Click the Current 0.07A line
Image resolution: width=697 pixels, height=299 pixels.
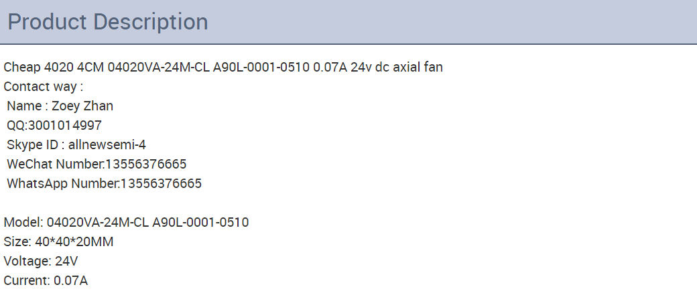(46, 281)
